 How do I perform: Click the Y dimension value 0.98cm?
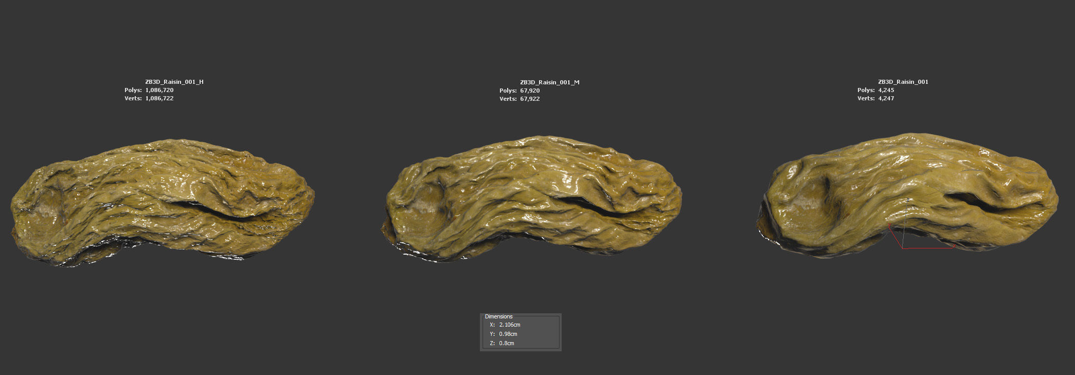pos(508,334)
